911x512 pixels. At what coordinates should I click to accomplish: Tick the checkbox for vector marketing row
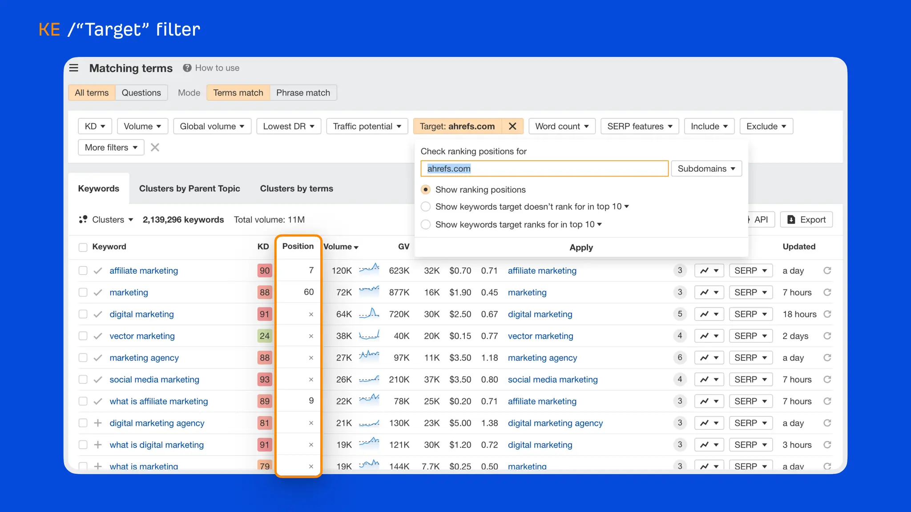tap(83, 336)
